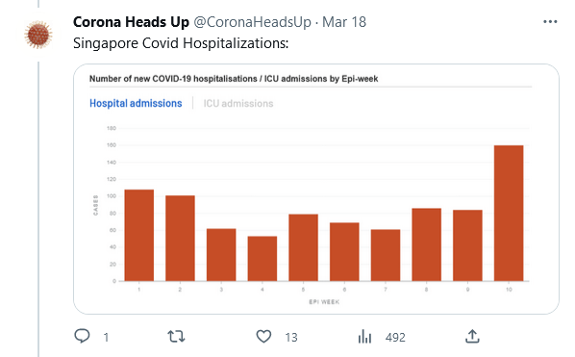Open the three-dot more options menu
Viewport: 575px width, 357px height.
550,22
